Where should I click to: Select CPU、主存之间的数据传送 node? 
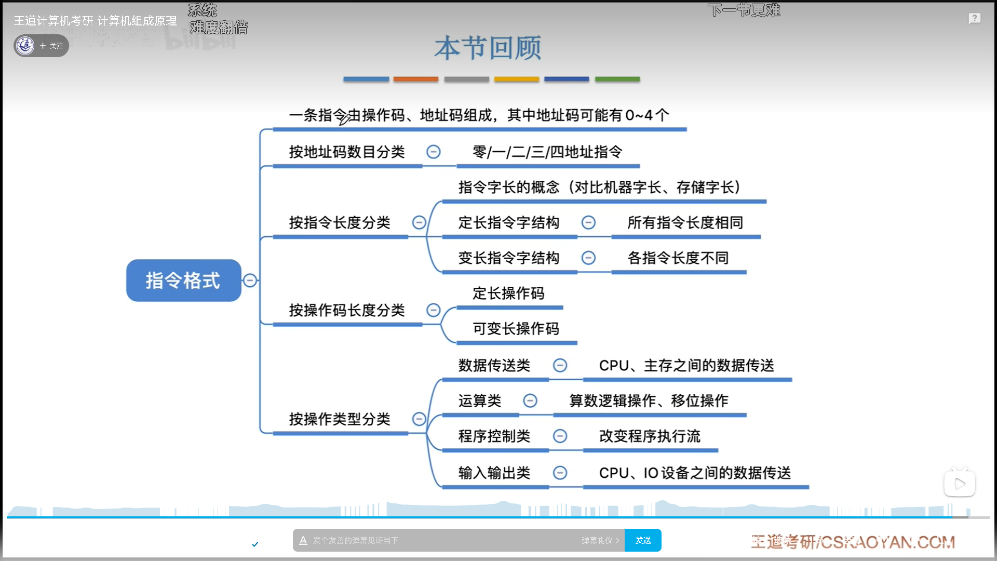pos(686,366)
